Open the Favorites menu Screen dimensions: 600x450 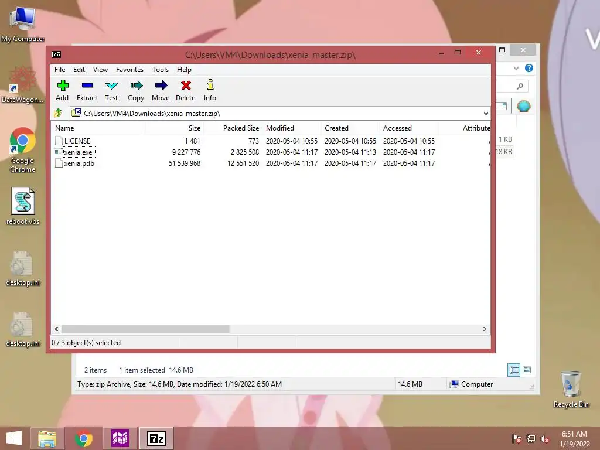pos(129,70)
